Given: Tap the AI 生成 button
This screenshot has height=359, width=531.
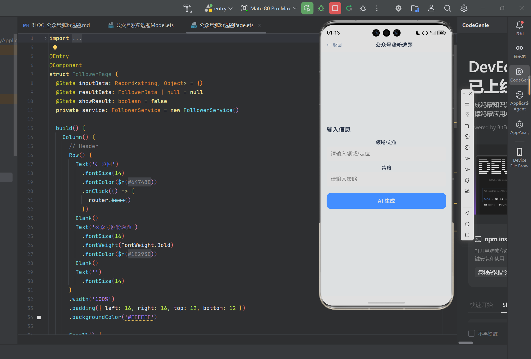Looking at the screenshot, I should point(386,201).
